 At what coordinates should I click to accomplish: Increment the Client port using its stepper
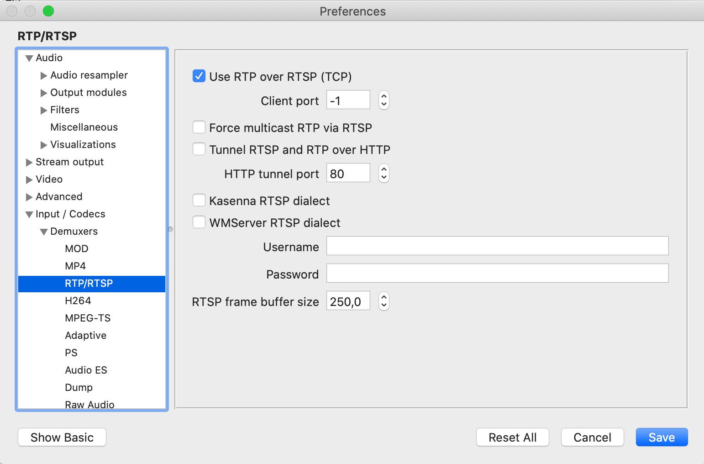(x=384, y=96)
